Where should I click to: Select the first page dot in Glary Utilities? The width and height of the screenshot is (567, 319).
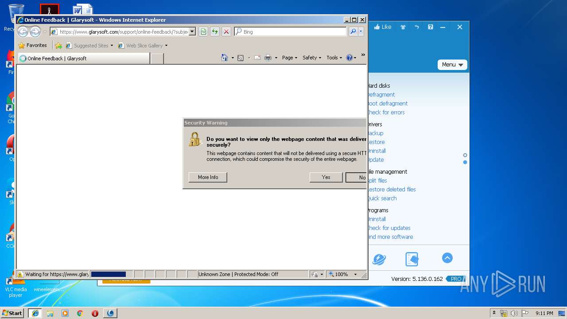click(465, 155)
